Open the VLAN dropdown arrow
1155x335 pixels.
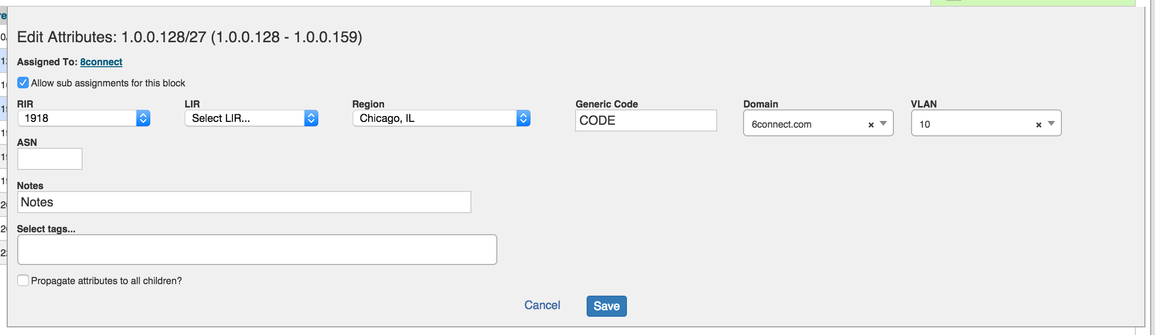pos(1051,124)
